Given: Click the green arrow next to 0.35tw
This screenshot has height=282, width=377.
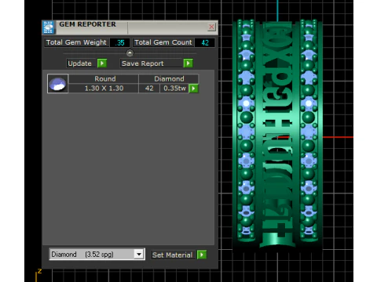Looking at the screenshot, I should click(x=193, y=89).
